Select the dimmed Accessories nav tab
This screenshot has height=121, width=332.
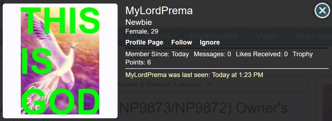(213, 36)
